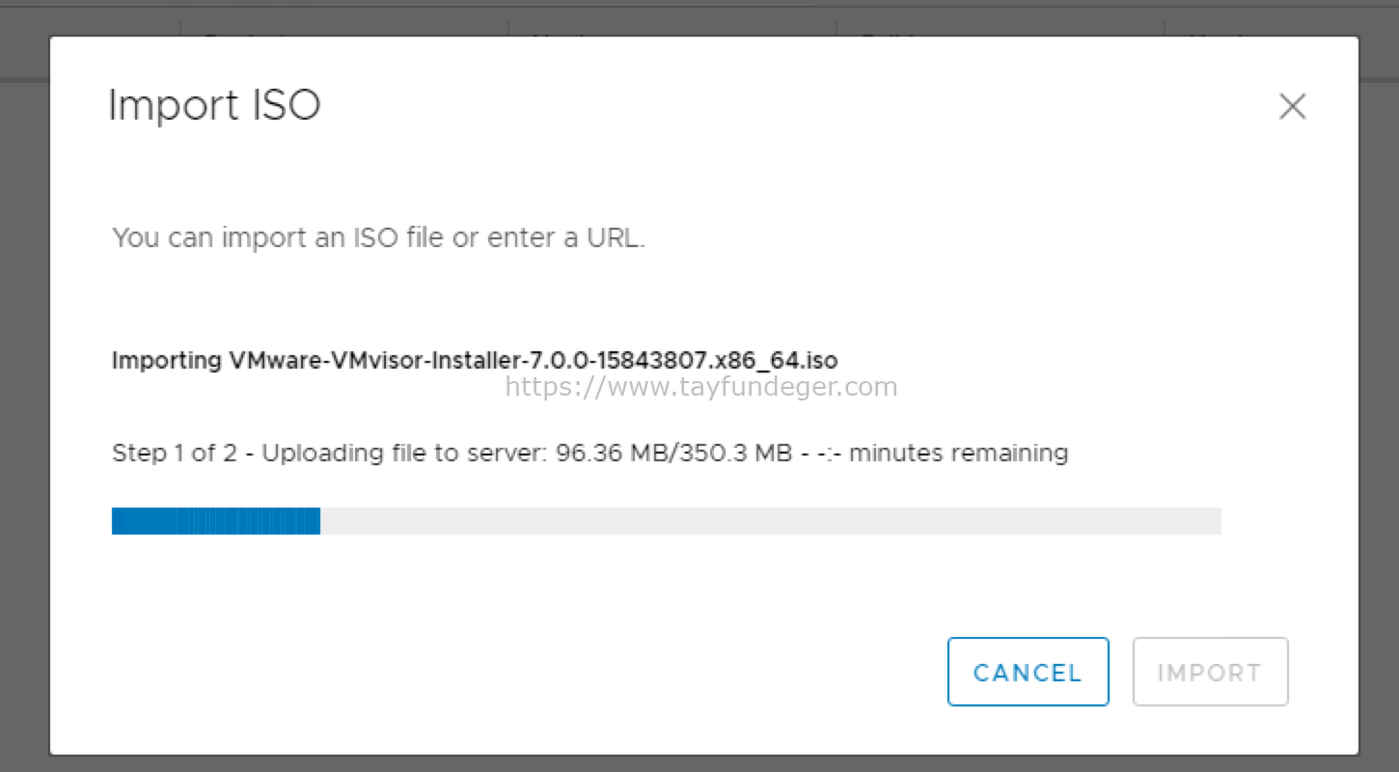
Task: Select the VMware-VMvisor-Installer ISO file name text
Action: tap(534, 361)
